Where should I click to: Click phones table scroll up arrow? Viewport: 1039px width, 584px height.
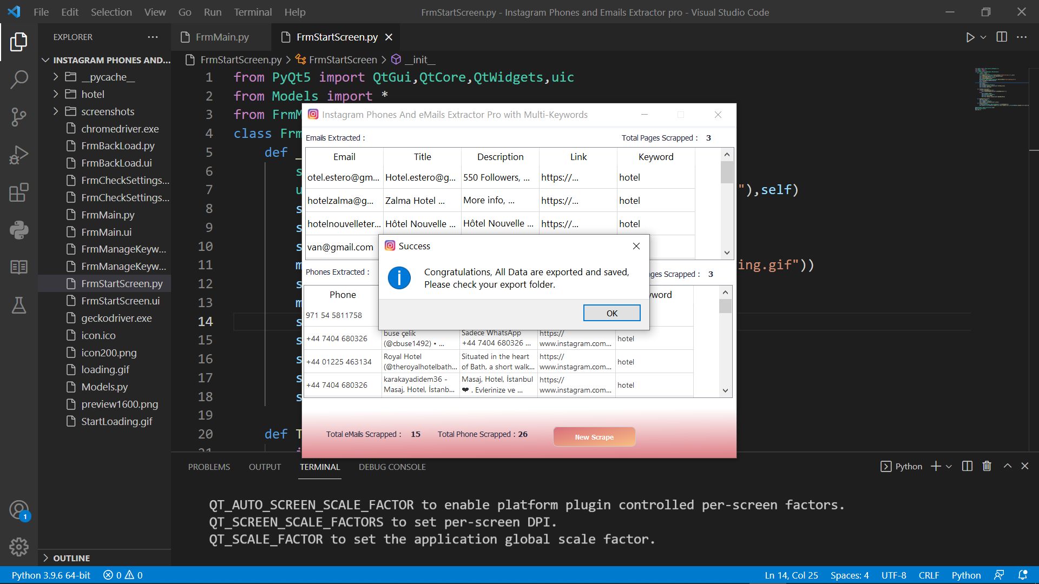pyautogui.click(x=725, y=293)
